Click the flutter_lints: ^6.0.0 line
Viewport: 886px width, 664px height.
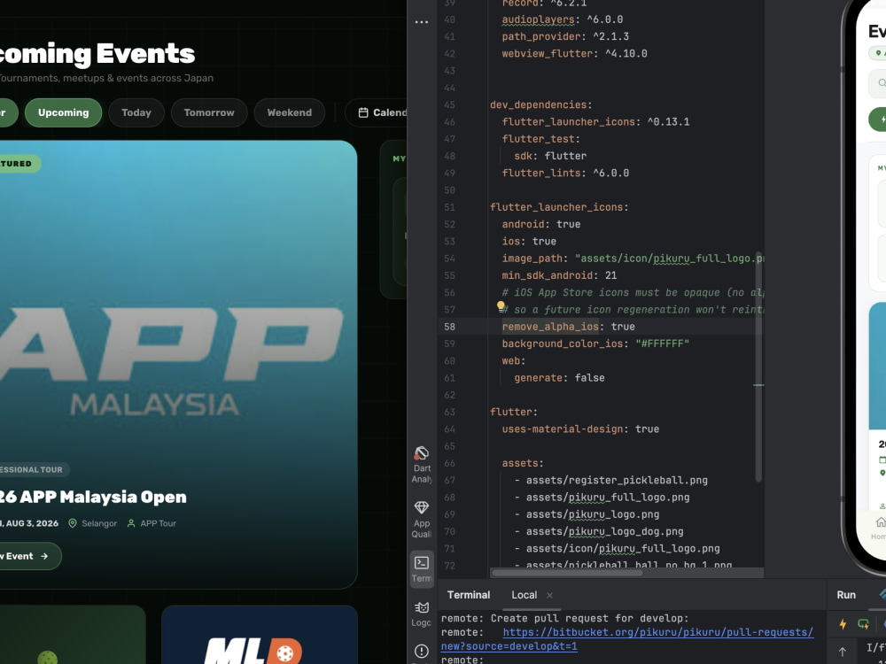pos(565,174)
